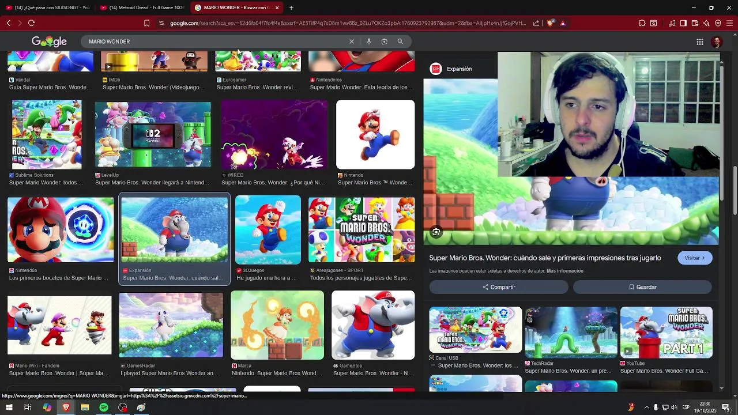Go back with the browser back arrow
The image size is (738, 415).
tap(8, 23)
